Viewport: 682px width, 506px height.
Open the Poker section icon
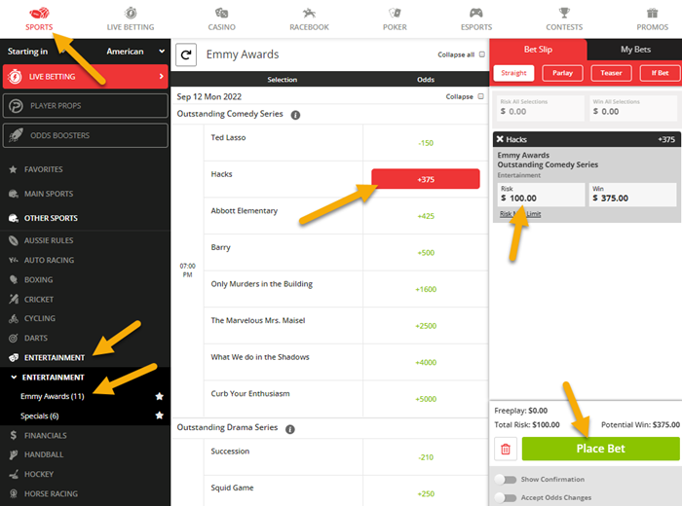click(394, 18)
